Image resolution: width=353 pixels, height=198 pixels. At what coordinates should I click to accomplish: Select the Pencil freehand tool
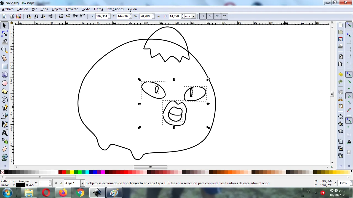[4, 108]
